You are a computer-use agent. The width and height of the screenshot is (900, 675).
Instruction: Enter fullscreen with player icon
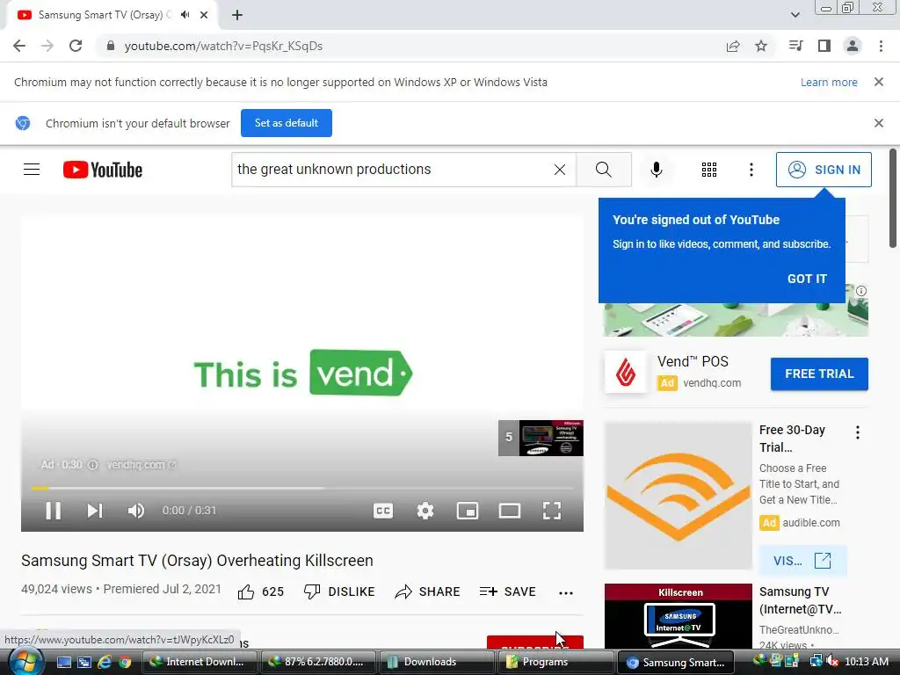tap(552, 511)
